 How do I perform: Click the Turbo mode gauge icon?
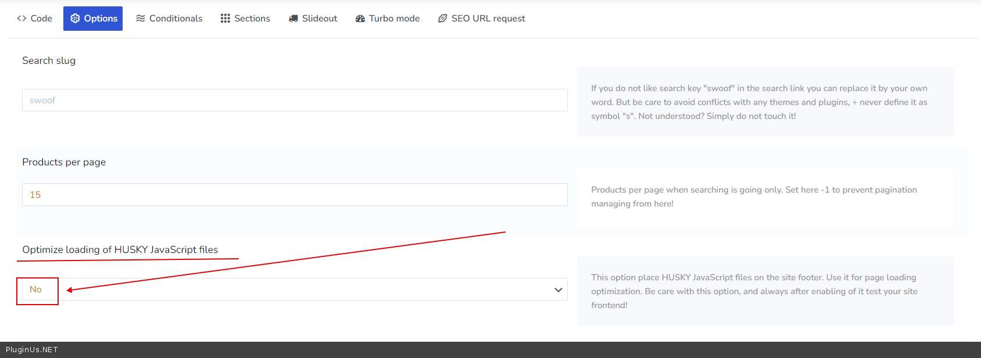click(x=360, y=19)
